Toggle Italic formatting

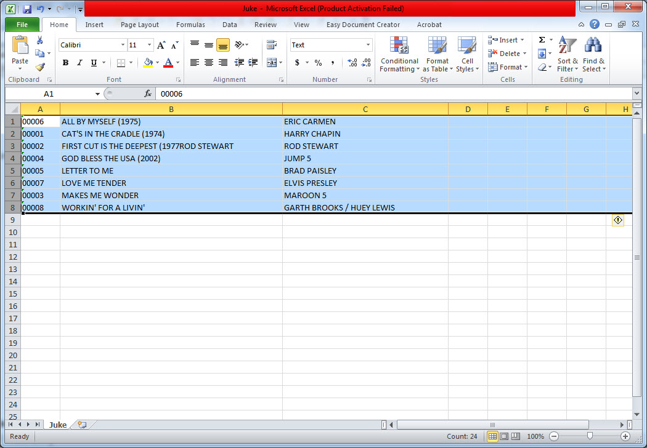pyautogui.click(x=79, y=63)
